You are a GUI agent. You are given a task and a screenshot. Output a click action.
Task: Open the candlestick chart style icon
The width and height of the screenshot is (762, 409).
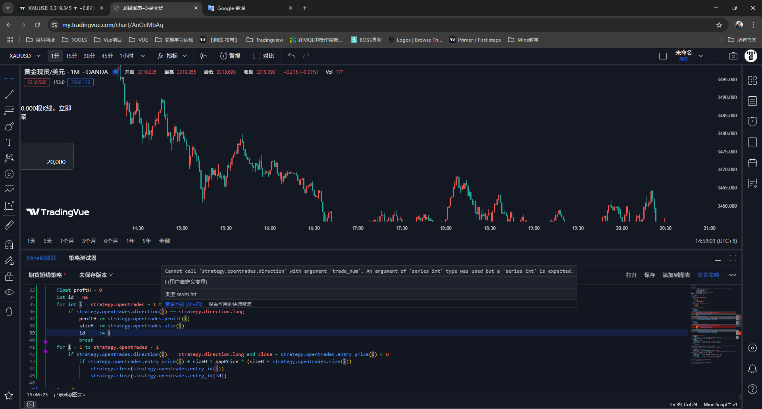[203, 56]
